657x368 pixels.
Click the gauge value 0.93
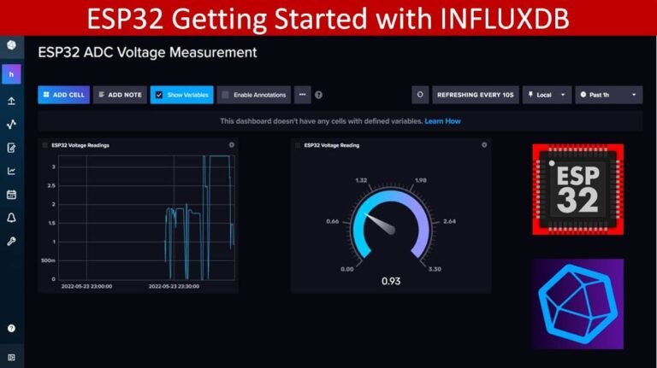(391, 281)
